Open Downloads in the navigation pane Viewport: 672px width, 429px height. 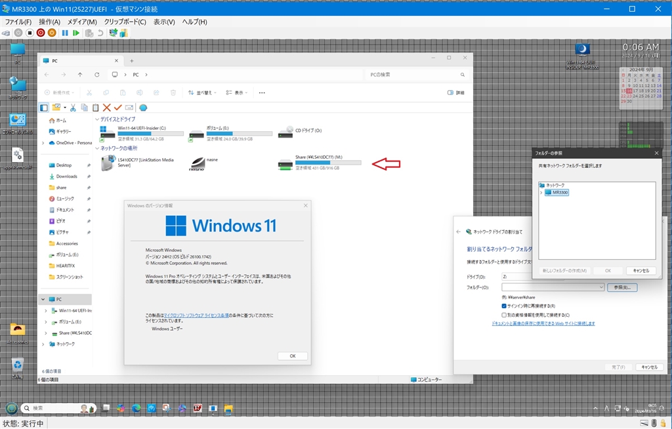coord(63,176)
